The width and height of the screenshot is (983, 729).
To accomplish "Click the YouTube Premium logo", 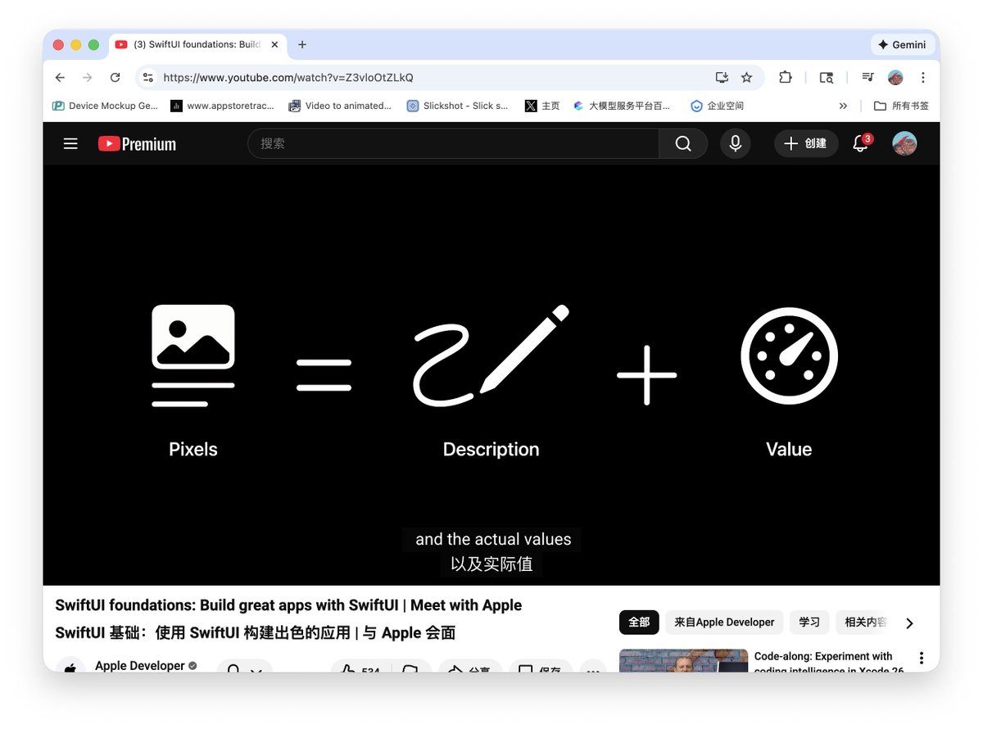I will [x=137, y=144].
